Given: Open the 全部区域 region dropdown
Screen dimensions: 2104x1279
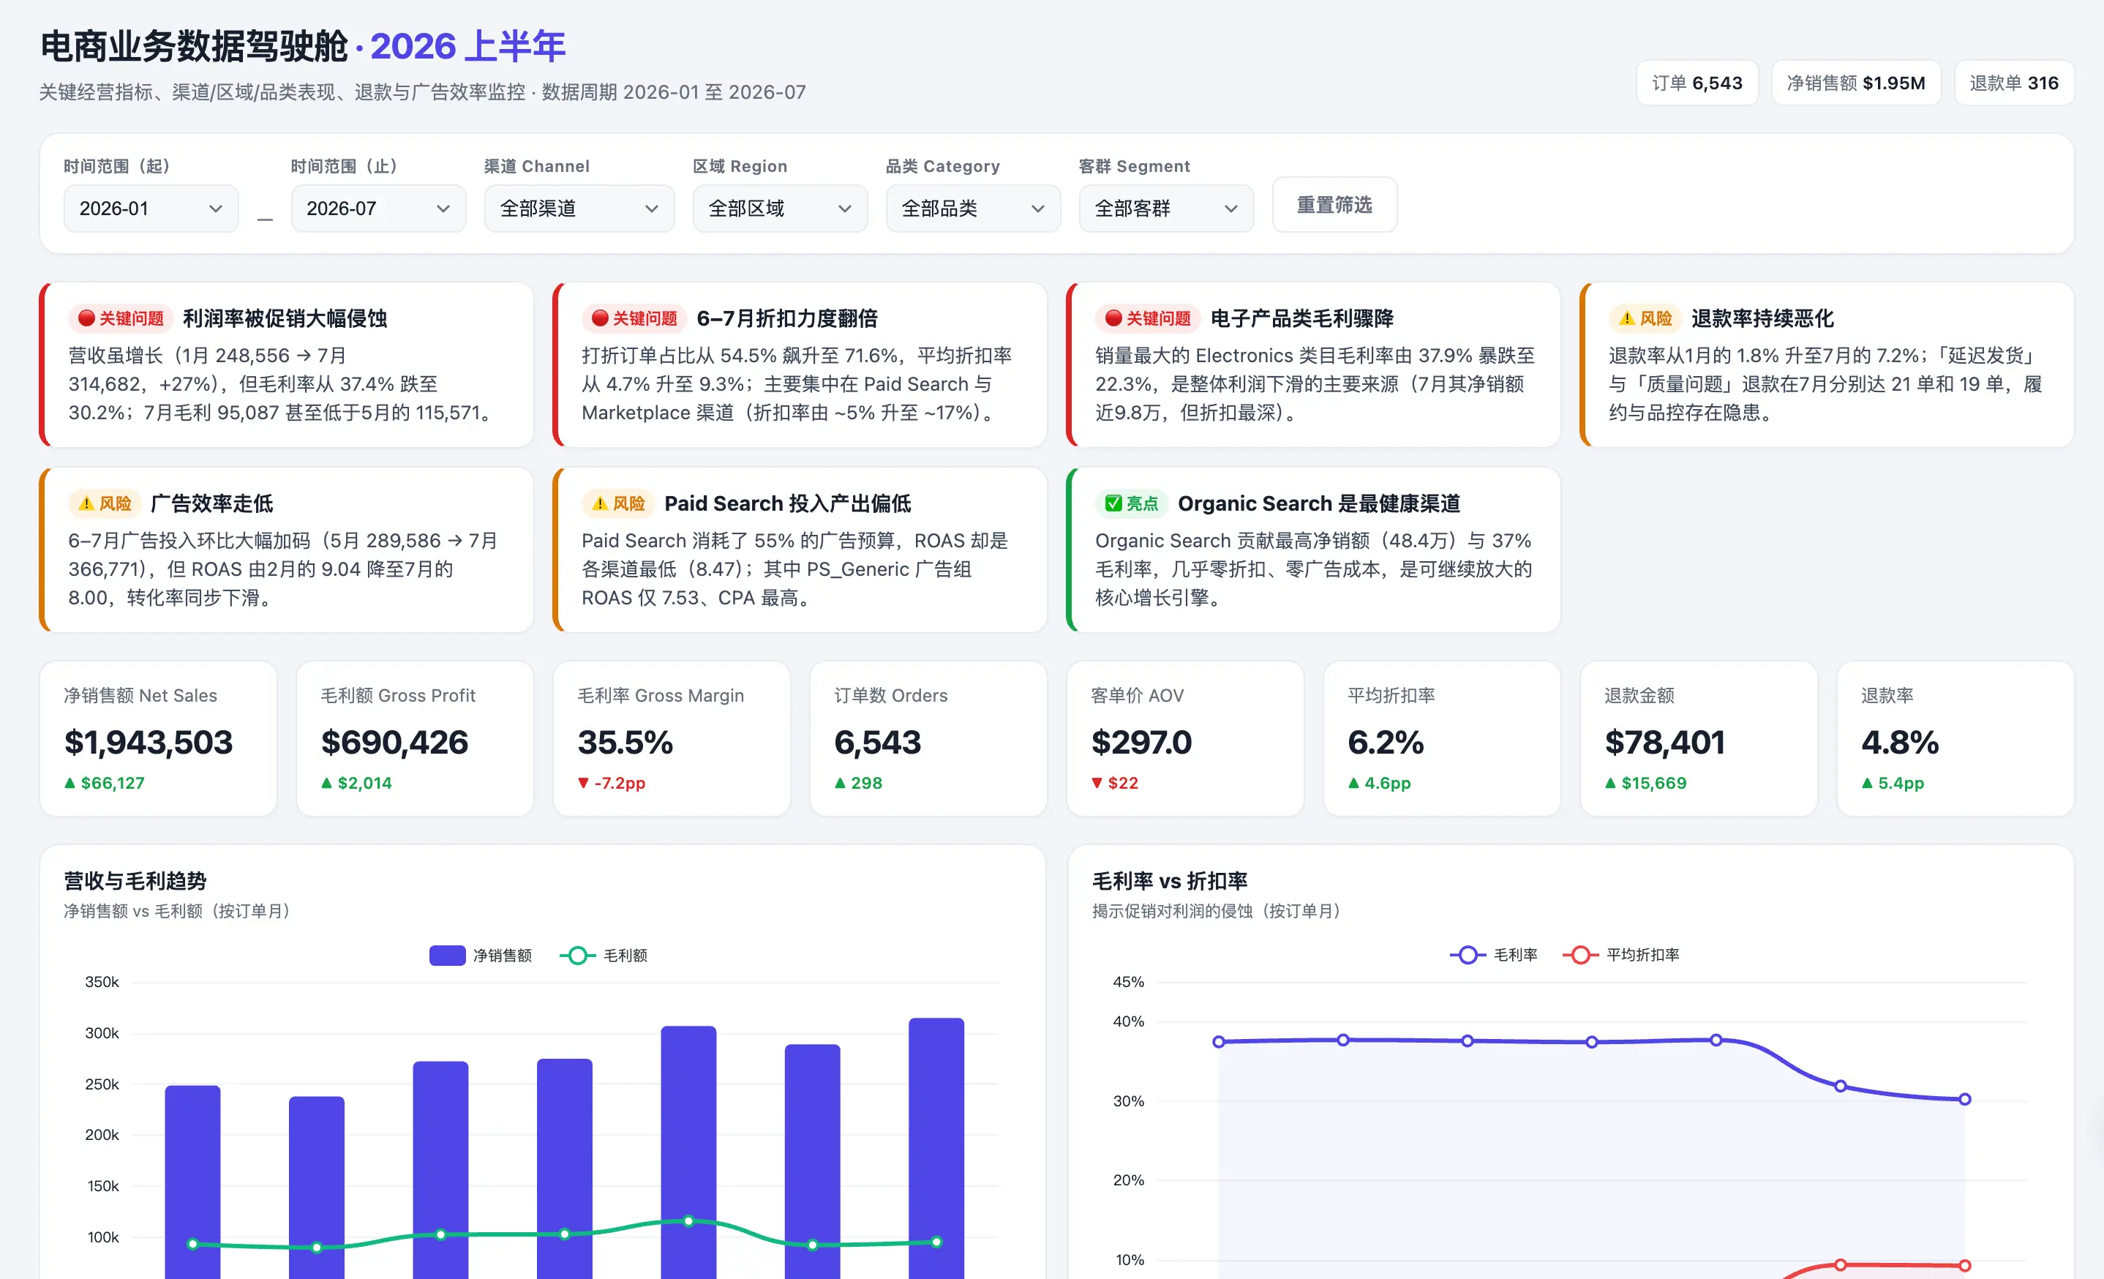Looking at the screenshot, I should click(x=780, y=209).
